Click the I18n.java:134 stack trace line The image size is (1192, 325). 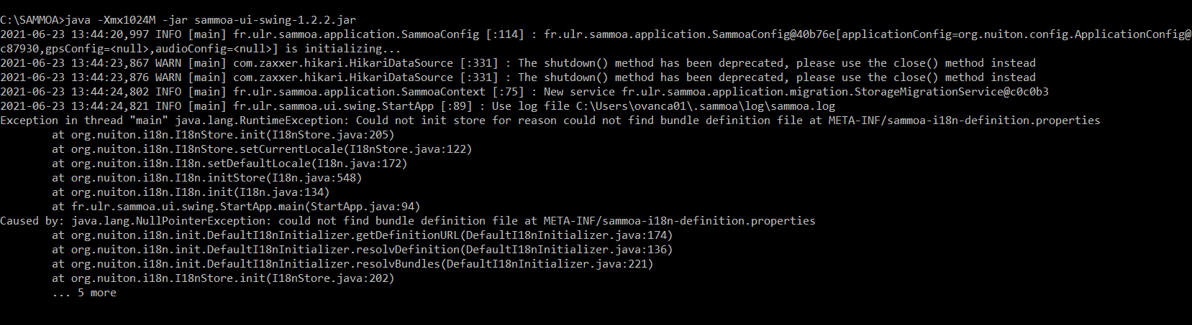pyautogui.click(x=191, y=192)
